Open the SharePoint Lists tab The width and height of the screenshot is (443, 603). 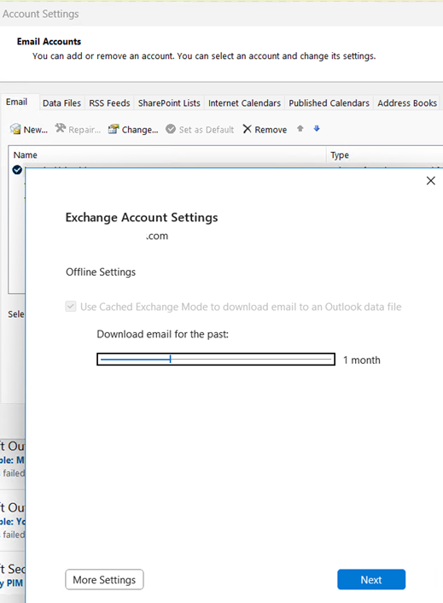169,103
